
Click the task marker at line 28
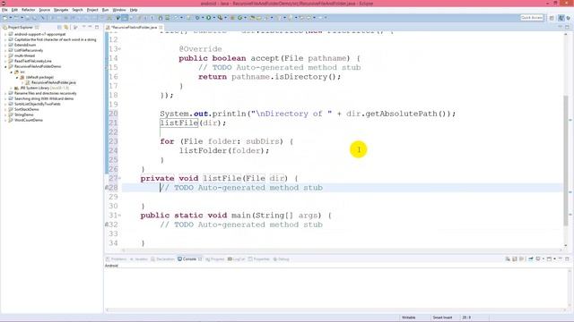coord(107,188)
